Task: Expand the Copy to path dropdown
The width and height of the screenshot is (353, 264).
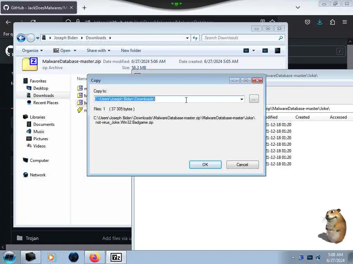Action: 242,99
